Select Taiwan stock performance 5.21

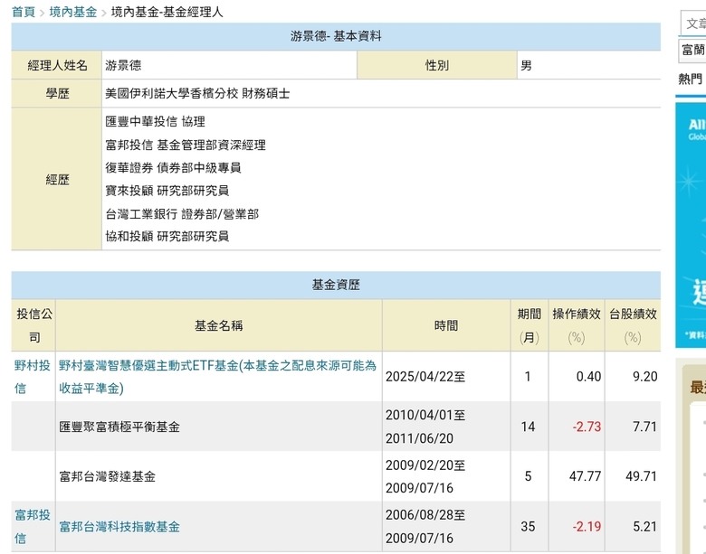[x=645, y=527]
